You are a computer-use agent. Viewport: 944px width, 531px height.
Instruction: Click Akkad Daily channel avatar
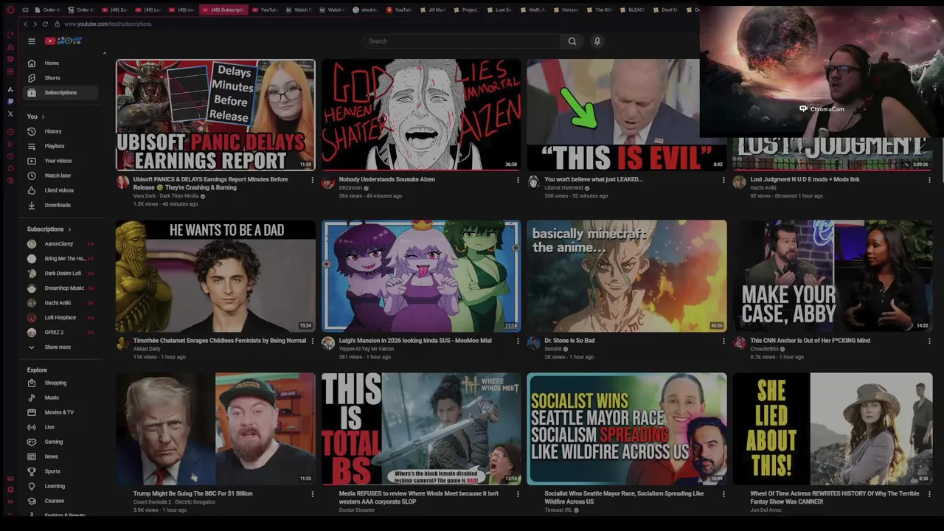tap(122, 343)
